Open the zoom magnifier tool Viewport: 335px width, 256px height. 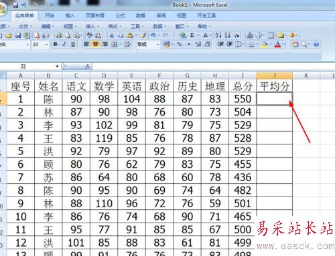point(304,44)
